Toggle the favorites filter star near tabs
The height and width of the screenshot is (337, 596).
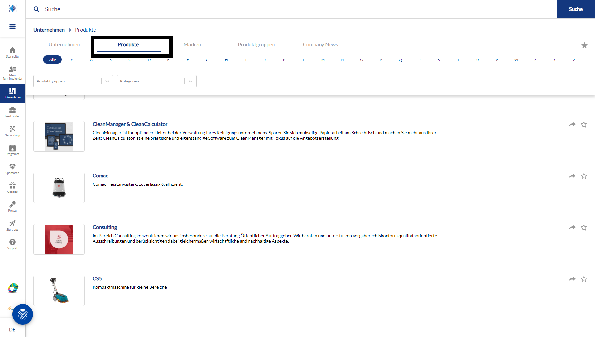pos(584,45)
